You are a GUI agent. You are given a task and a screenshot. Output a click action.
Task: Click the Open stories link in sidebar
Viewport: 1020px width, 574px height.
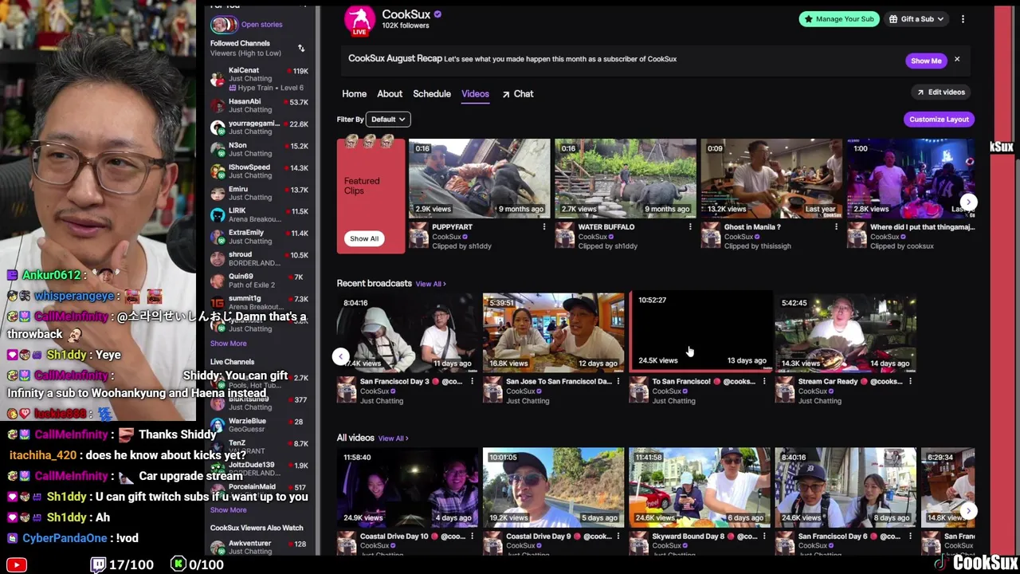261,25
